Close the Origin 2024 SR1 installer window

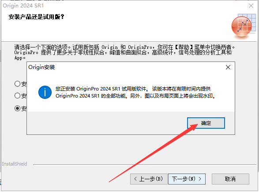coord(251,6)
